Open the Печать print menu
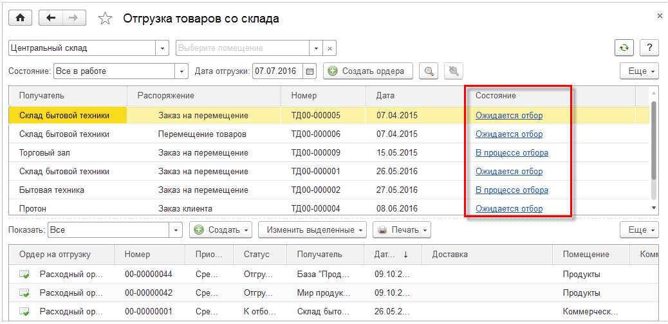Image resolution: width=668 pixels, height=324 pixels. (402, 230)
